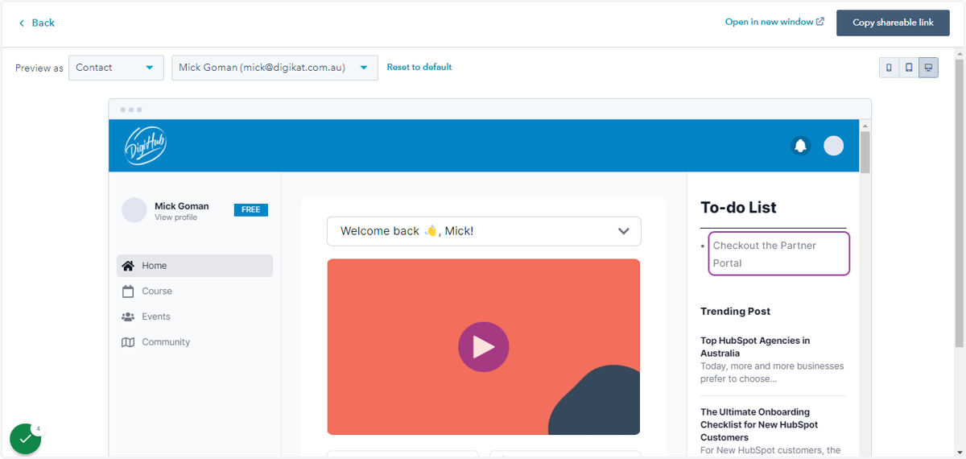Image resolution: width=966 pixels, height=459 pixels.
Task: Click the FREE plan badge
Action: 251,209
